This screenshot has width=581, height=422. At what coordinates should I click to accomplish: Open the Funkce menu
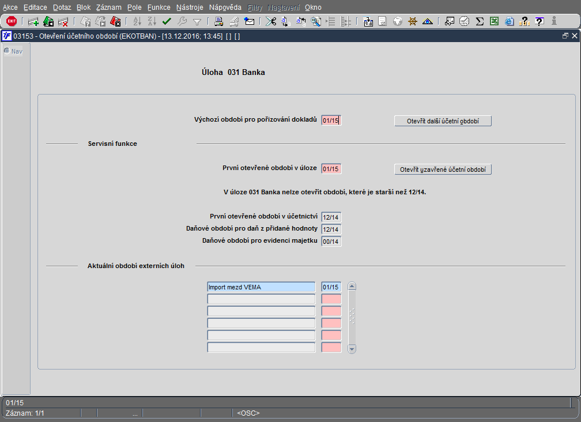[159, 7]
